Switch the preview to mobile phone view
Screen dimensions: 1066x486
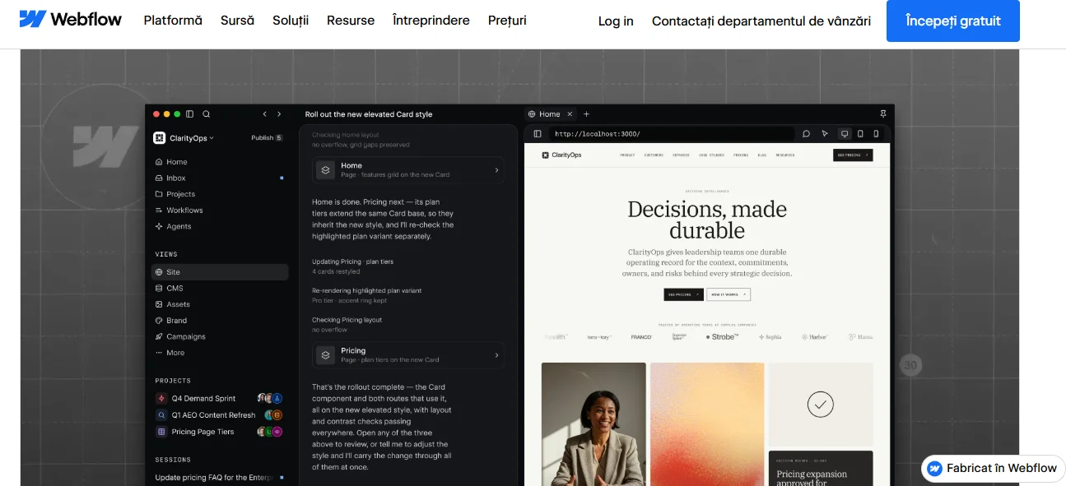(876, 134)
